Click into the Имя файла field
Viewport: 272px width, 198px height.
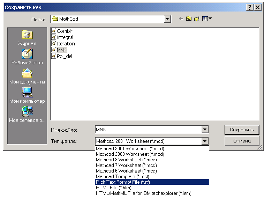(149, 130)
